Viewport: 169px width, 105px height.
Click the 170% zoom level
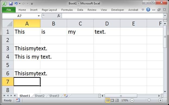pos(125,100)
